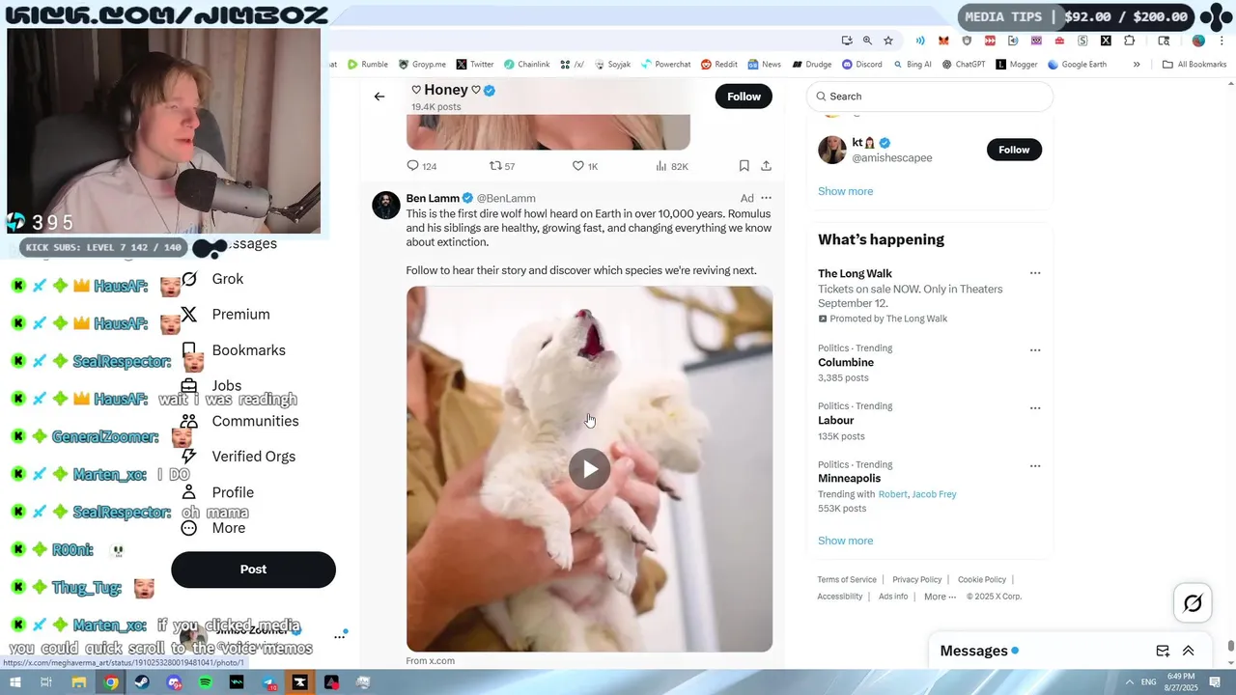Open more options on The Long Walk trend
The width and height of the screenshot is (1236, 695).
(x=1035, y=273)
